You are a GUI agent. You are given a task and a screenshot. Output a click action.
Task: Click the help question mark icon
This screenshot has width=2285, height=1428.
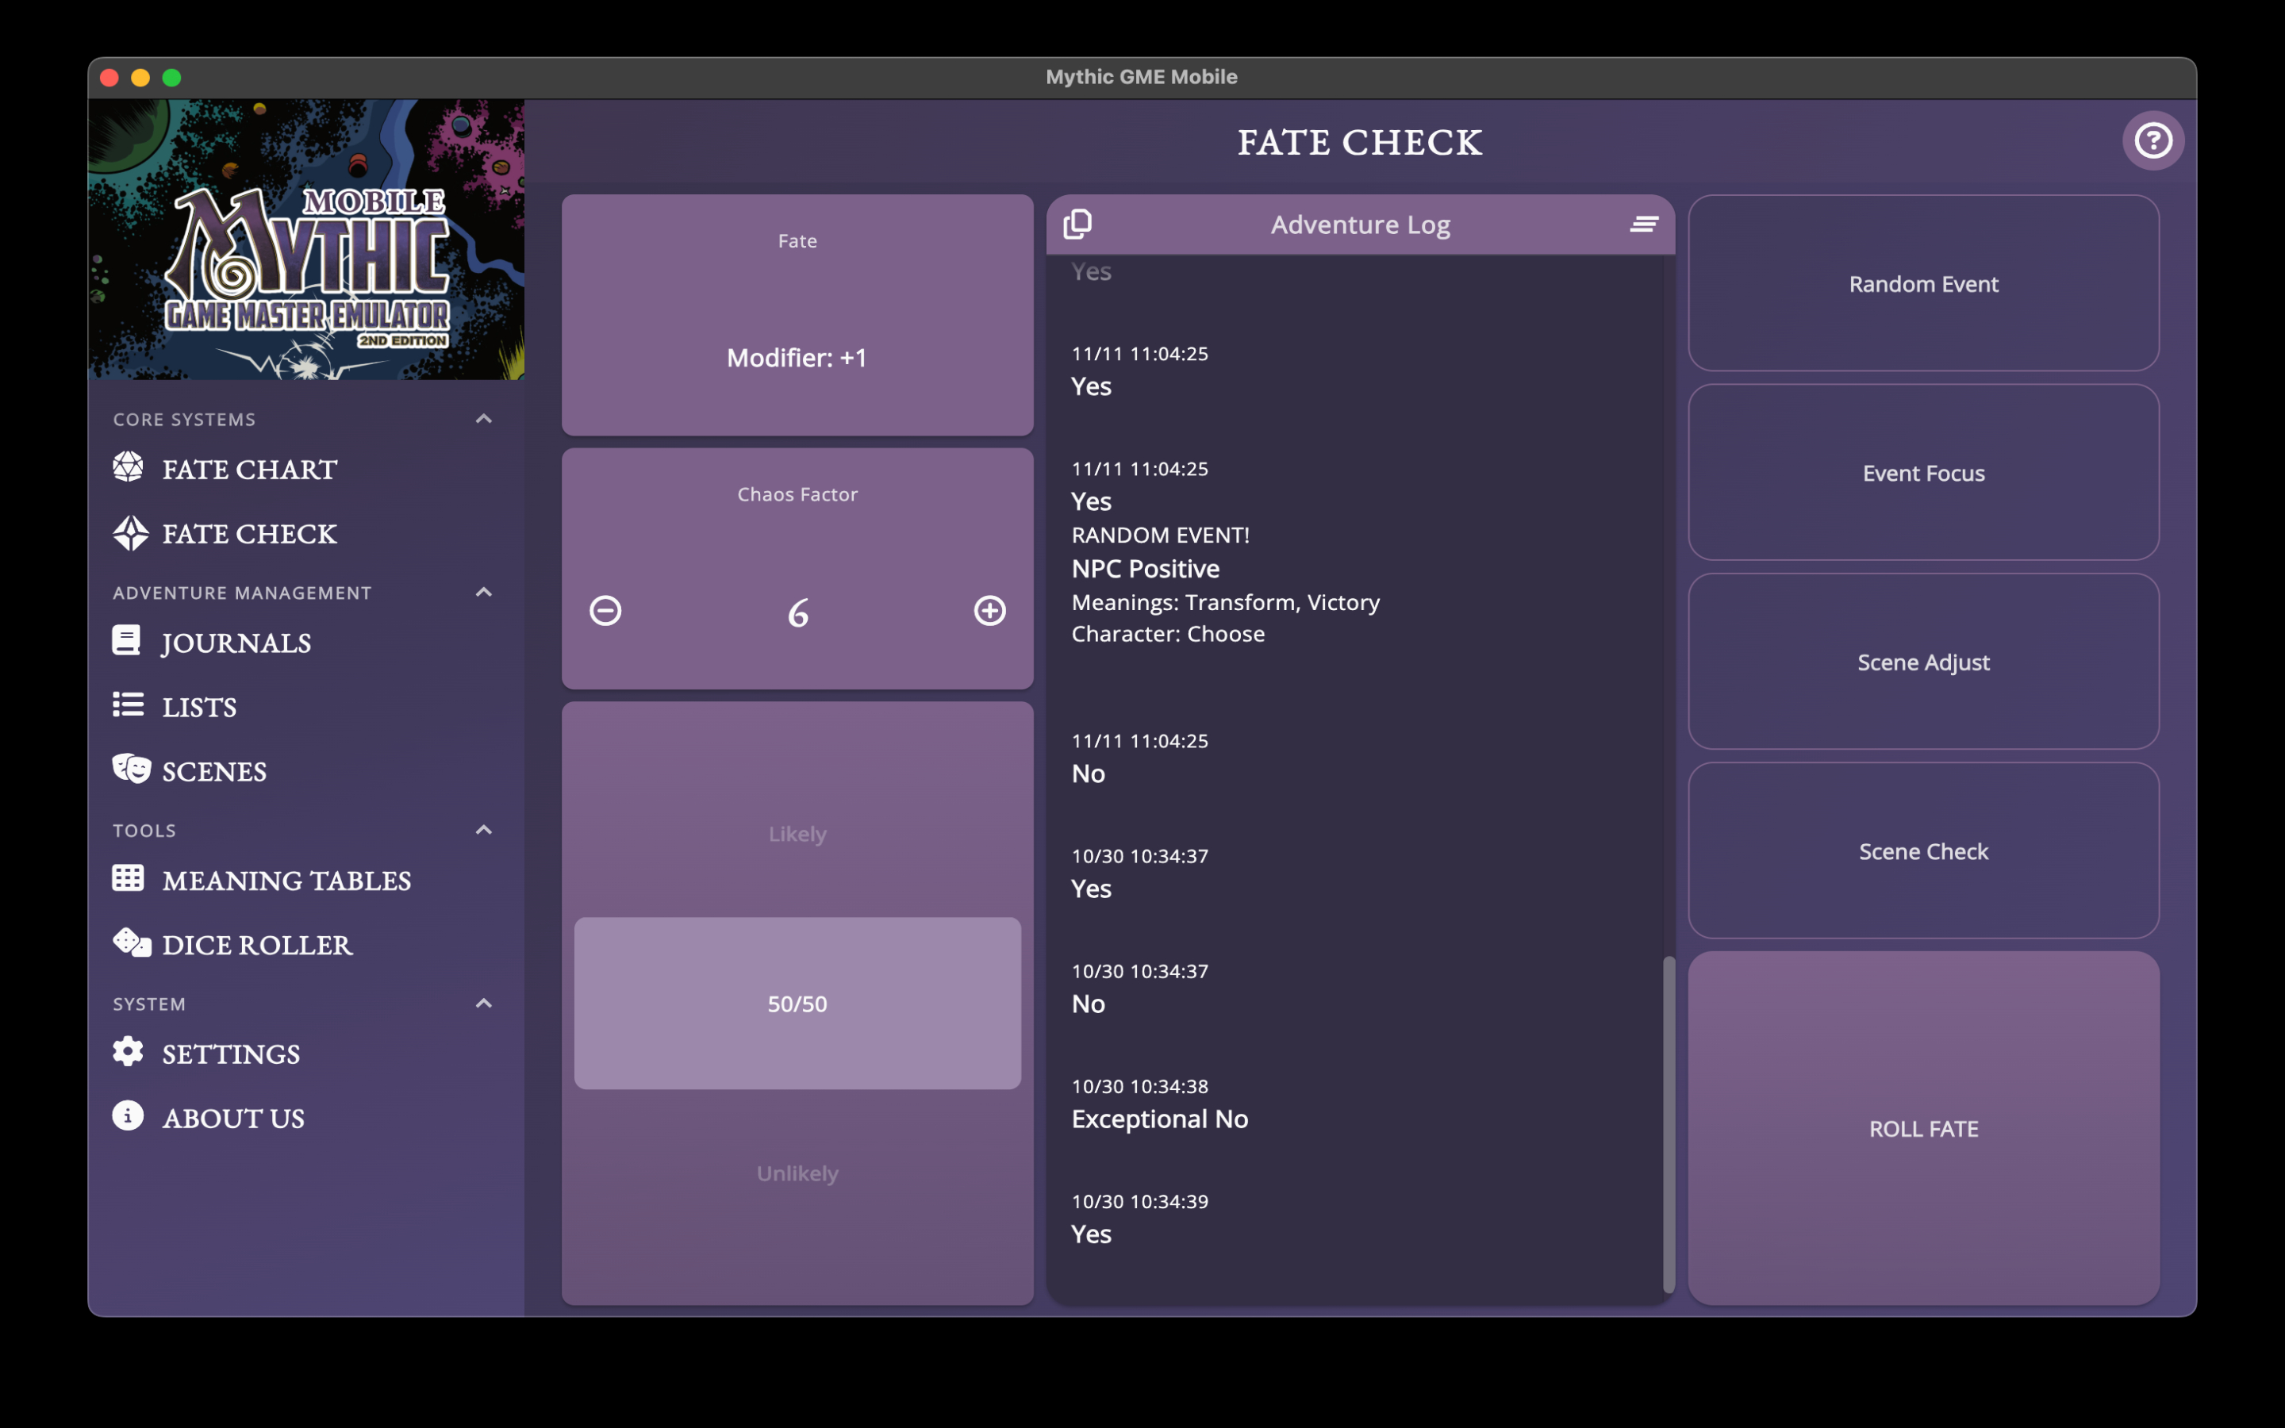point(2153,140)
